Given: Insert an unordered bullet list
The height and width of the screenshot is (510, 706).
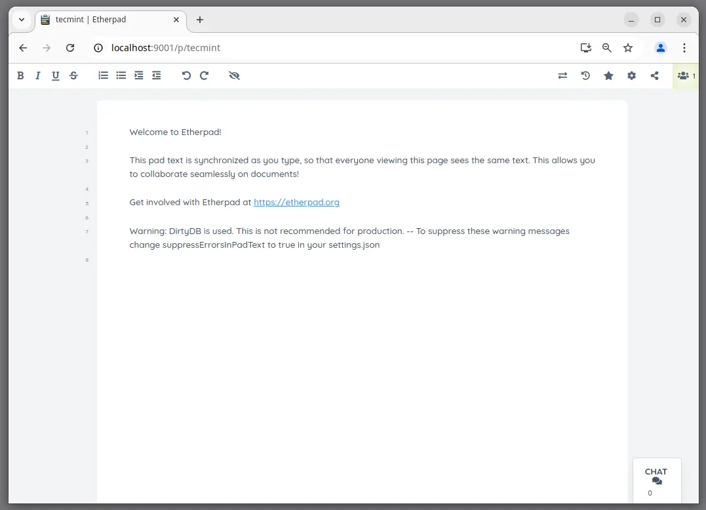Looking at the screenshot, I should (x=121, y=76).
